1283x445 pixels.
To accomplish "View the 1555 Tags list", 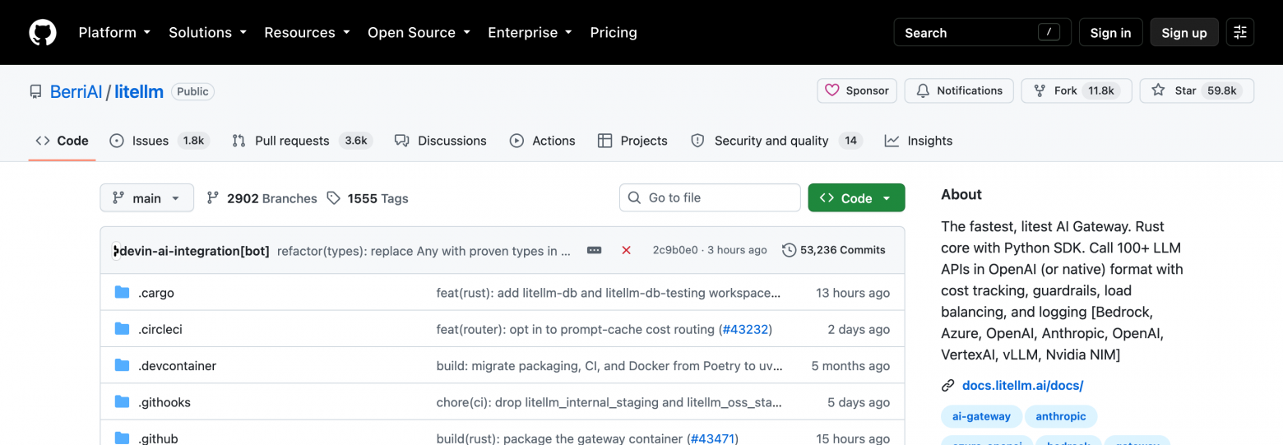I will pyautogui.click(x=368, y=198).
